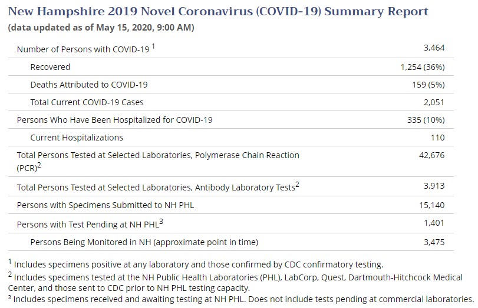Select the 2,051 current cases value
This screenshot has width=478, height=308.
click(x=433, y=102)
